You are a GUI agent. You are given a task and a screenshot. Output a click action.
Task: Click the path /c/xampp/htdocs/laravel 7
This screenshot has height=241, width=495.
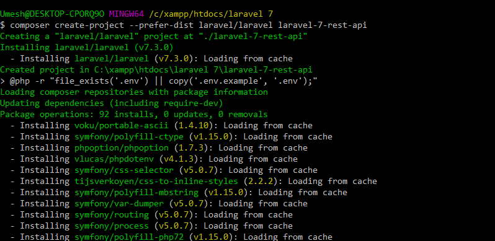pos(211,14)
